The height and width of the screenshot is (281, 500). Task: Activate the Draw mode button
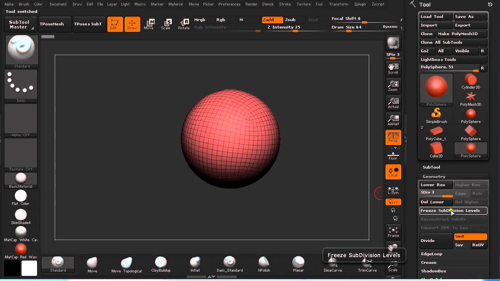132,24
